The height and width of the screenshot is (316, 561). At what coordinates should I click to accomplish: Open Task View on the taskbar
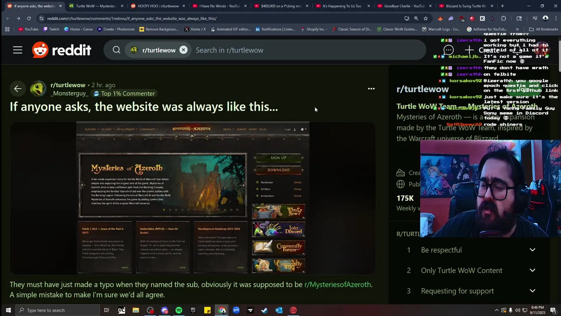(107, 310)
